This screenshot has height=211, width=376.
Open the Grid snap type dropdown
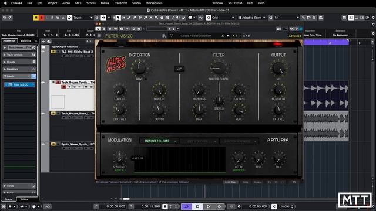tap(223, 18)
